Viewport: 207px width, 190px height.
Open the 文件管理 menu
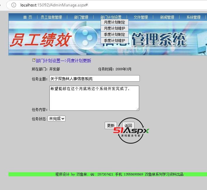(141, 17)
